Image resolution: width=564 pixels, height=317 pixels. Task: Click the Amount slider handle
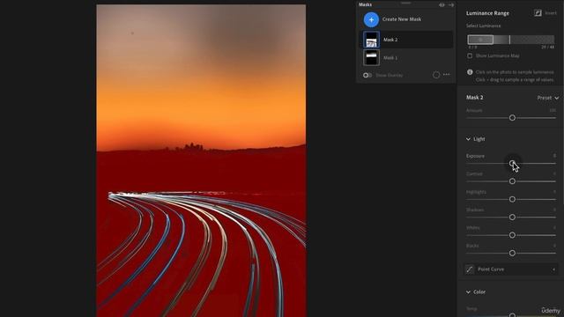click(x=512, y=118)
